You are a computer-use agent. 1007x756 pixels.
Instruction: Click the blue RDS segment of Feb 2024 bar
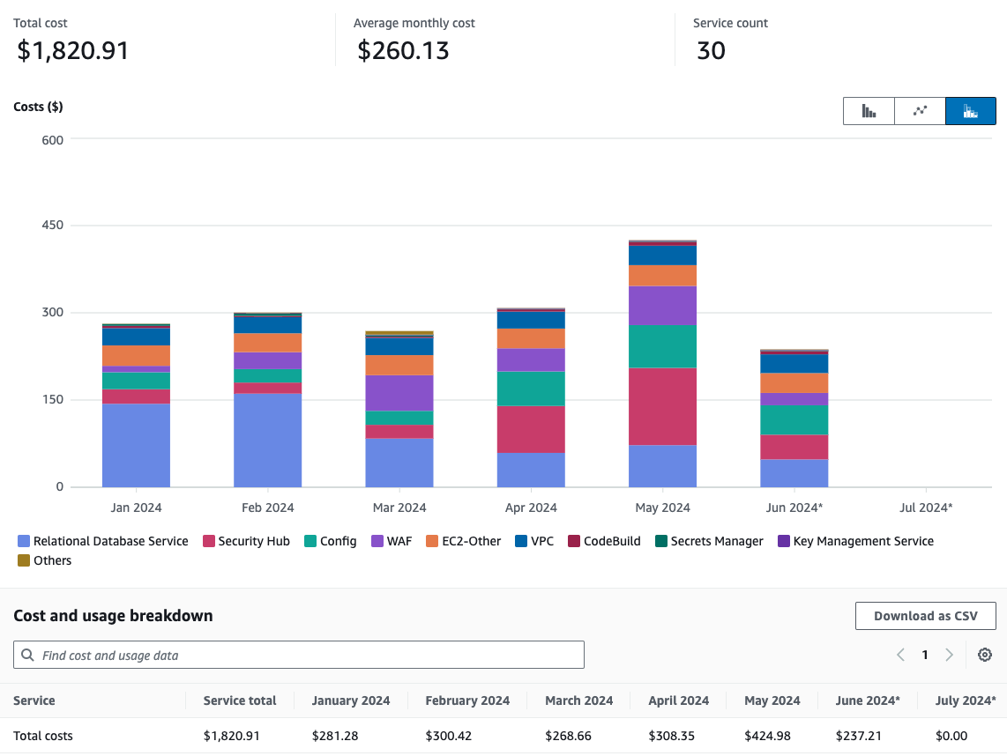tap(267, 441)
